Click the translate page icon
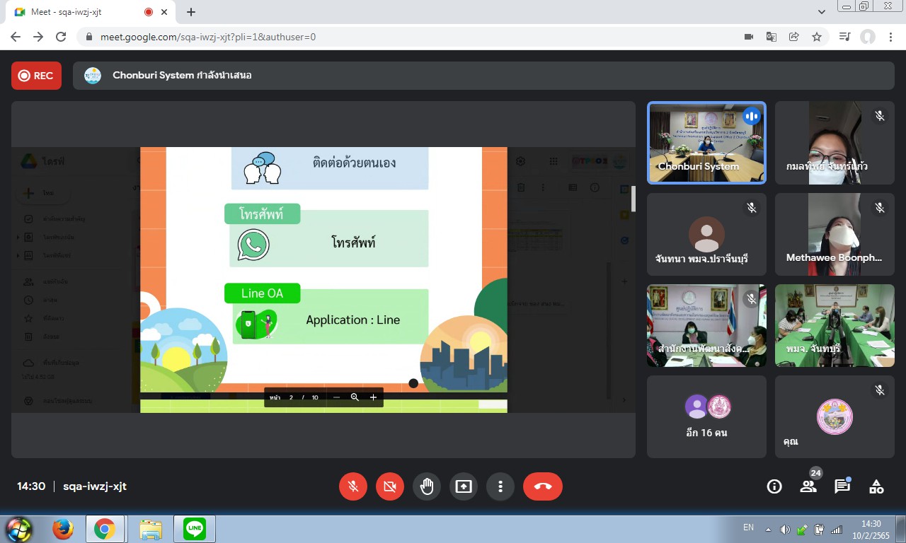 click(772, 37)
